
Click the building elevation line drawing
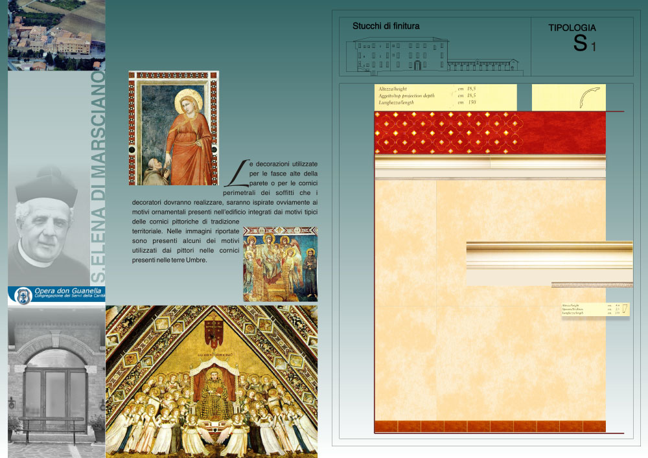(x=434, y=55)
